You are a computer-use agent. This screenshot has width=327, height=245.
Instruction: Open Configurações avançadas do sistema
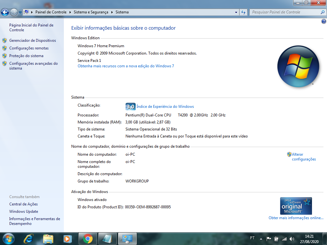[33, 66]
